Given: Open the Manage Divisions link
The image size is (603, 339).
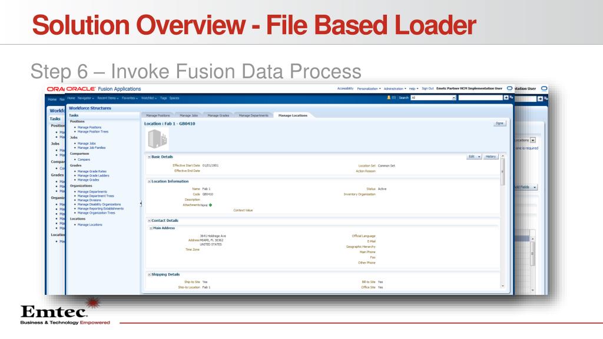Looking at the screenshot, I should click(90, 200).
